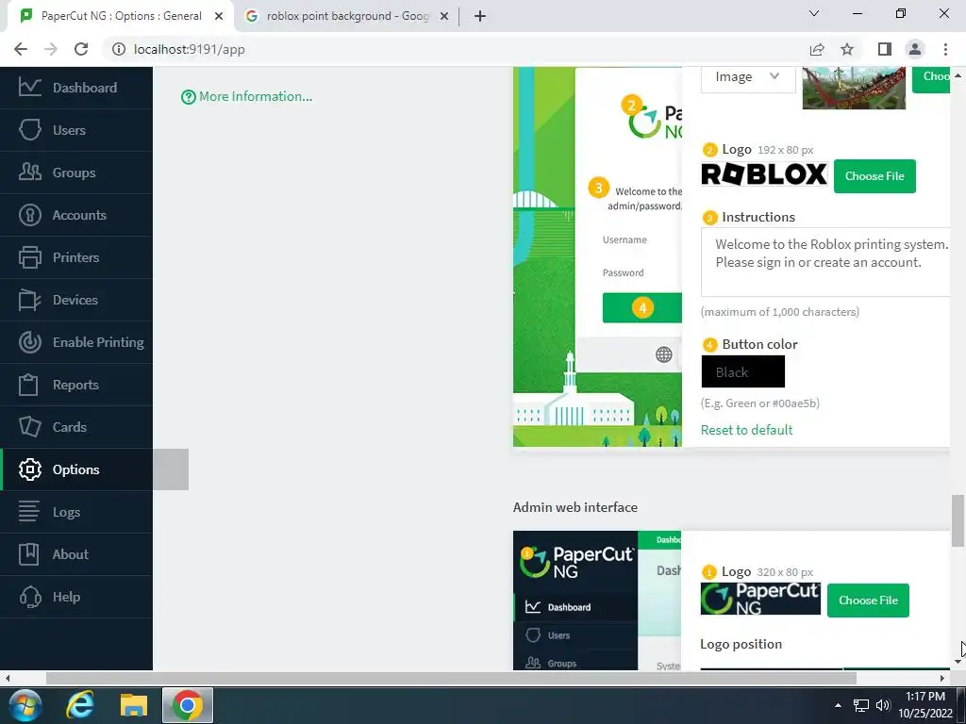Screen dimensions: 966x724
Task: Go to the Printers section
Action: (x=76, y=257)
